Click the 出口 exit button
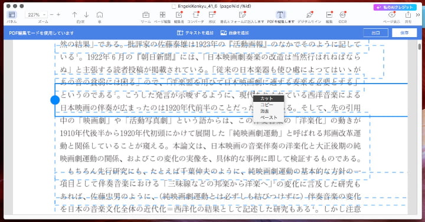This screenshot has height=222, width=425. 375,33
